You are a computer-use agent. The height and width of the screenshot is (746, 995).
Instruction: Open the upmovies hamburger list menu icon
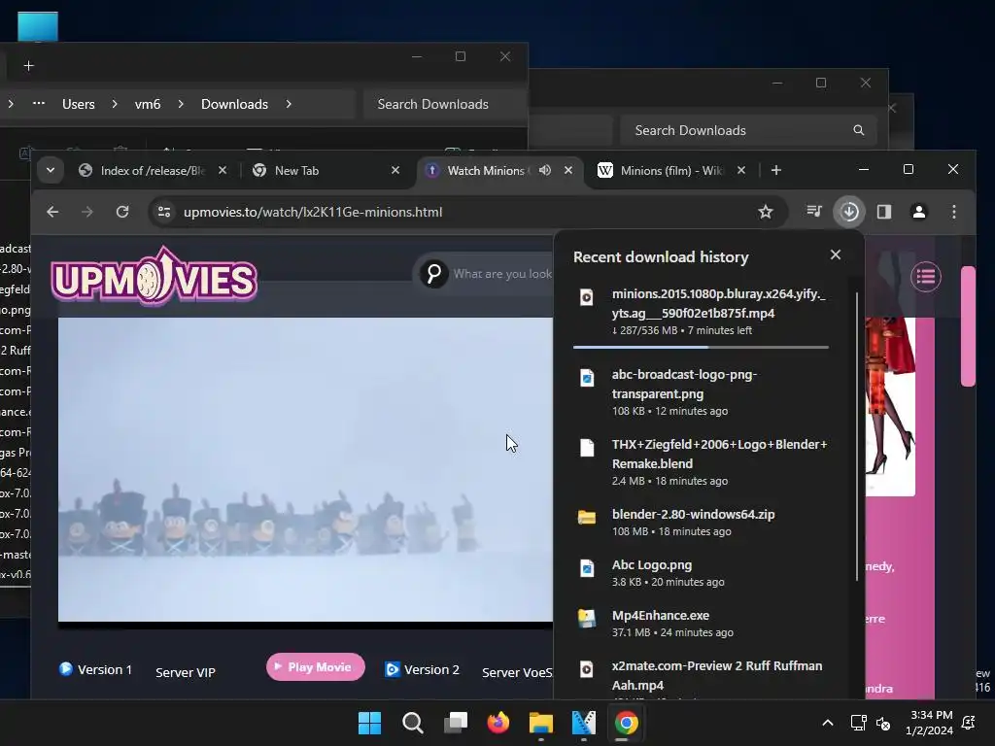tap(926, 277)
